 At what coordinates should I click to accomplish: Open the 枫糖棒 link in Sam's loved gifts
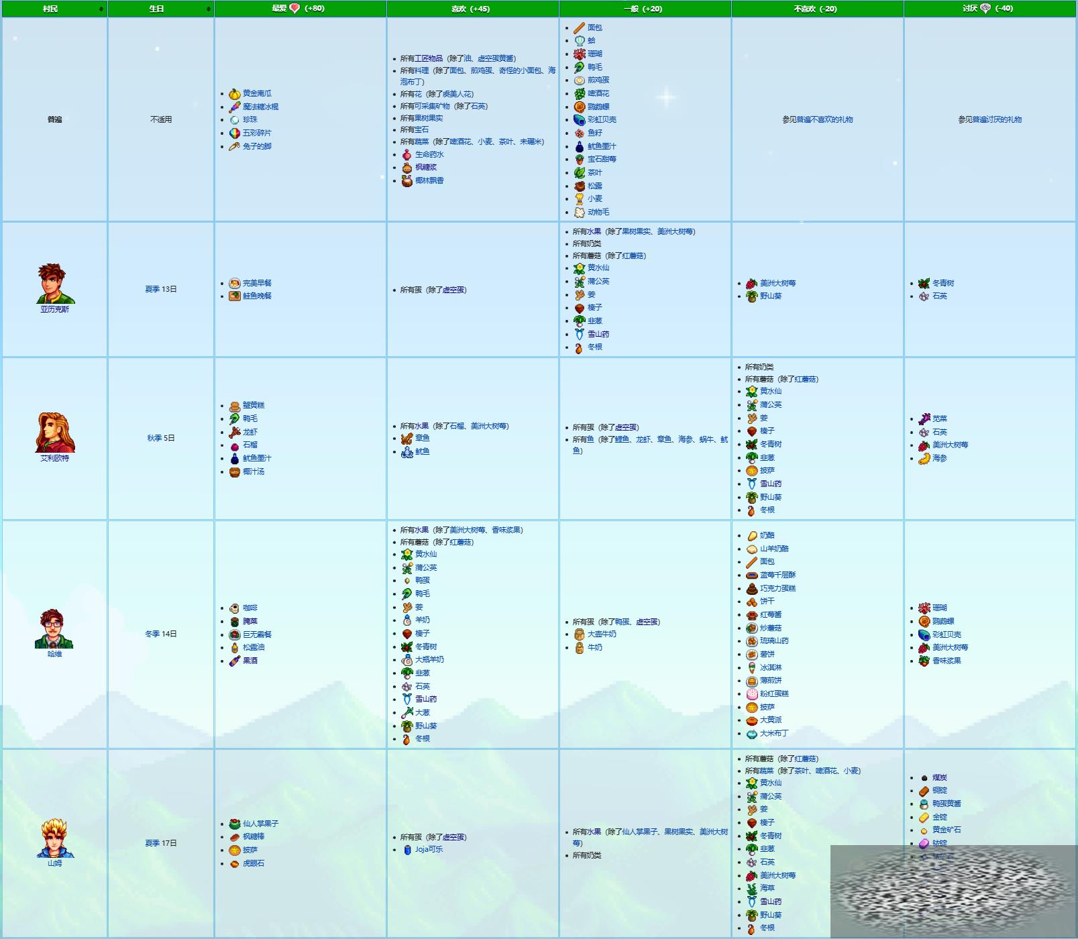pos(254,837)
